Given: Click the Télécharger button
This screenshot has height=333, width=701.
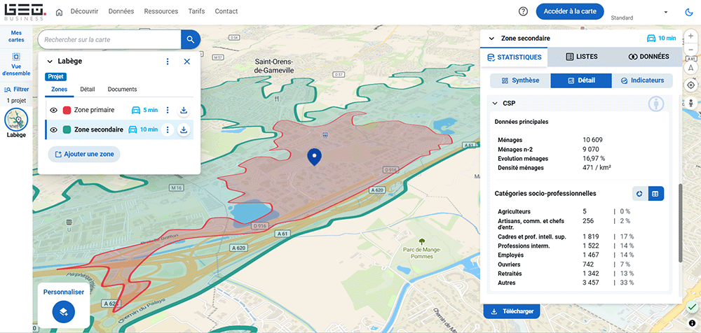Looking at the screenshot, I should coord(511,311).
